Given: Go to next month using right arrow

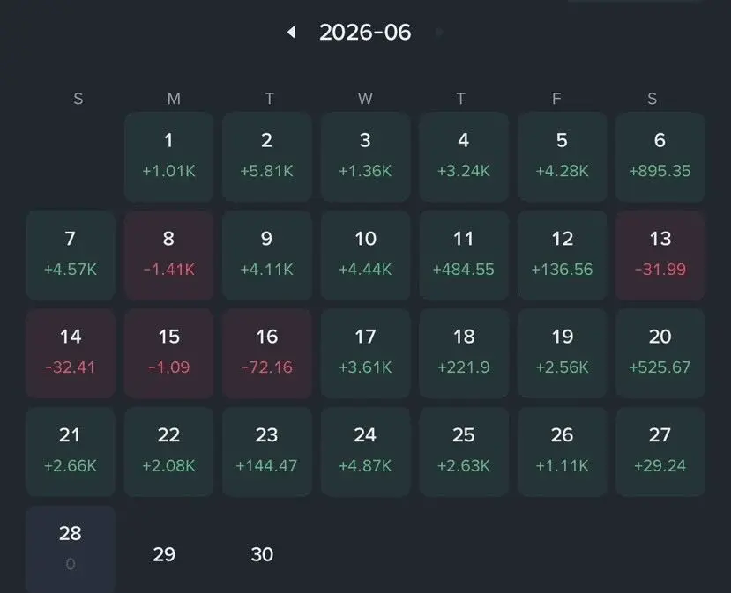Looking at the screenshot, I should (439, 32).
